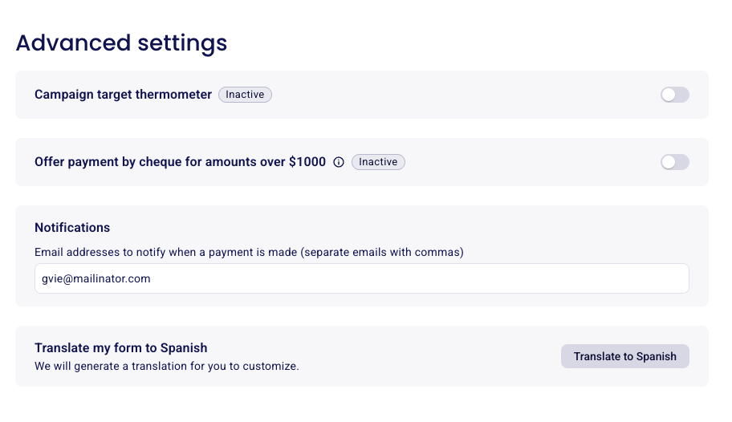
Task: Click the $1000 amount in cheque option label
Action: 307,161
